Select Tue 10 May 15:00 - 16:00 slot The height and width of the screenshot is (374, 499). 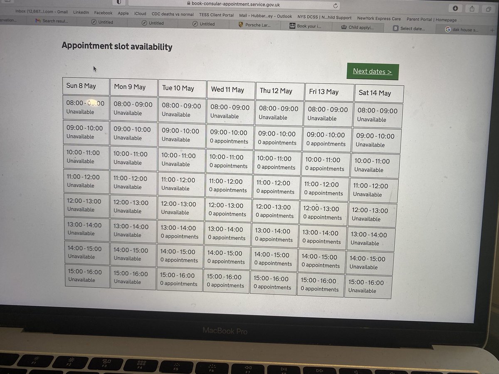click(180, 279)
